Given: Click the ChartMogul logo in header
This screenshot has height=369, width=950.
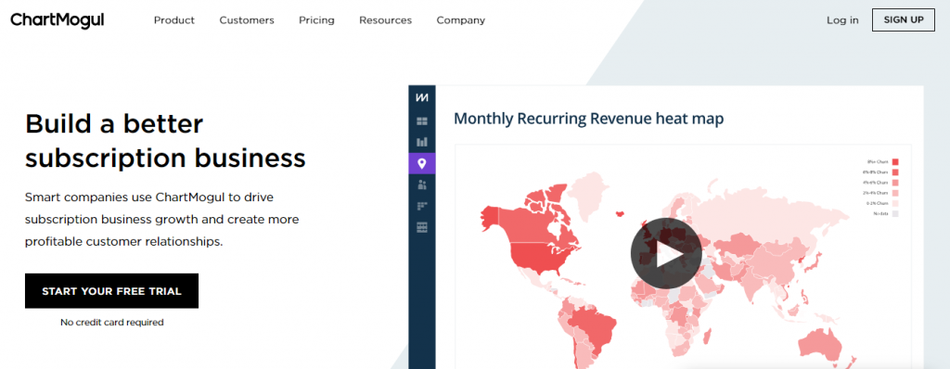Looking at the screenshot, I should coord(58,20).
